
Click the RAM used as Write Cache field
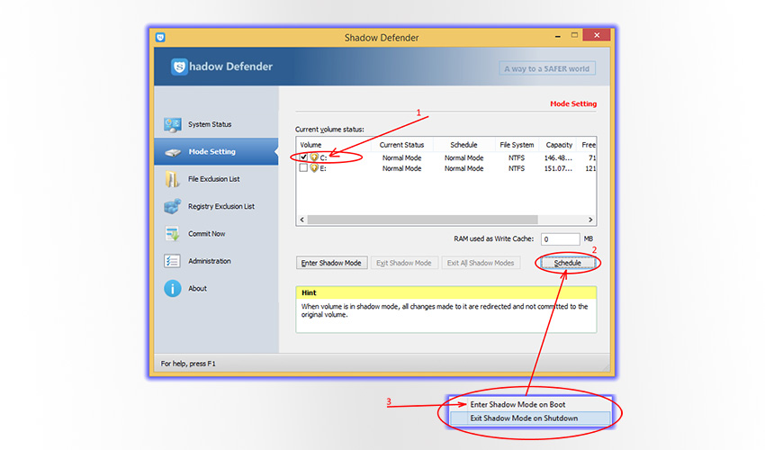pos(560,239)
